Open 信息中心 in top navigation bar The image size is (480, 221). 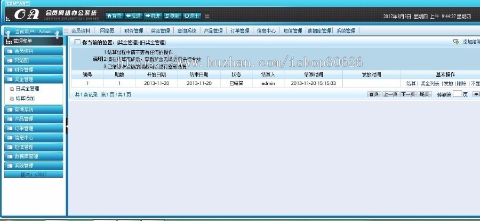point(266,30)
